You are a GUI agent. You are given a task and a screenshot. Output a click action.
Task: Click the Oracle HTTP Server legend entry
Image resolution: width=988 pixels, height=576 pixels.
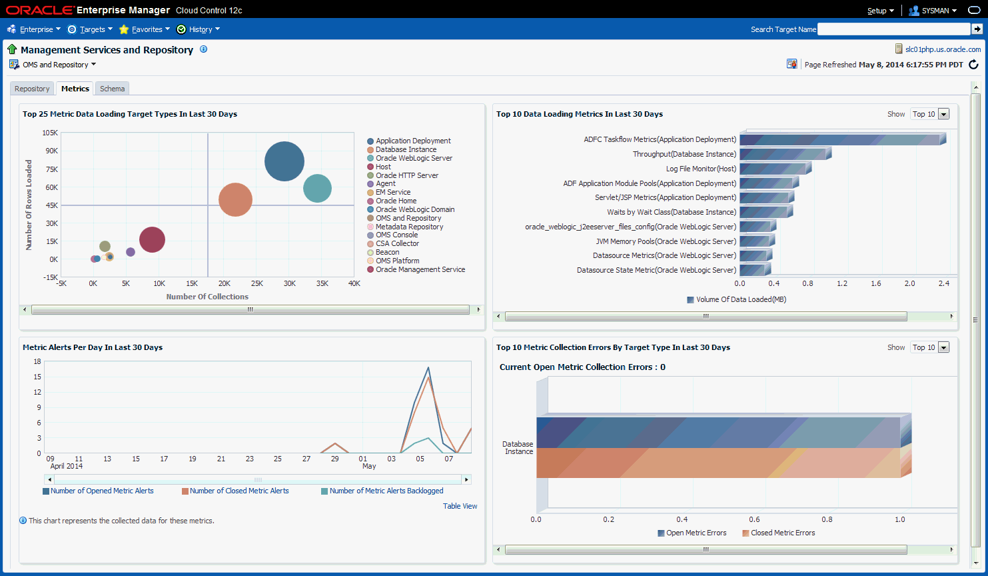coord(407,175)
